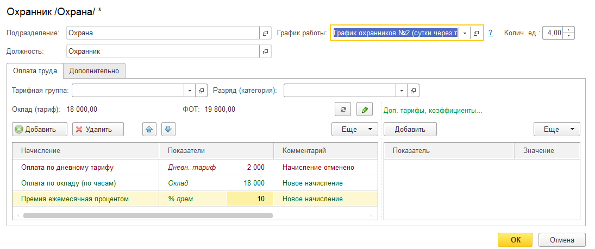Image resolution: width=595 pixels, height=249 pixels.
Task: Open the Подразделение field's linked record icon
Action: point(266,33)
